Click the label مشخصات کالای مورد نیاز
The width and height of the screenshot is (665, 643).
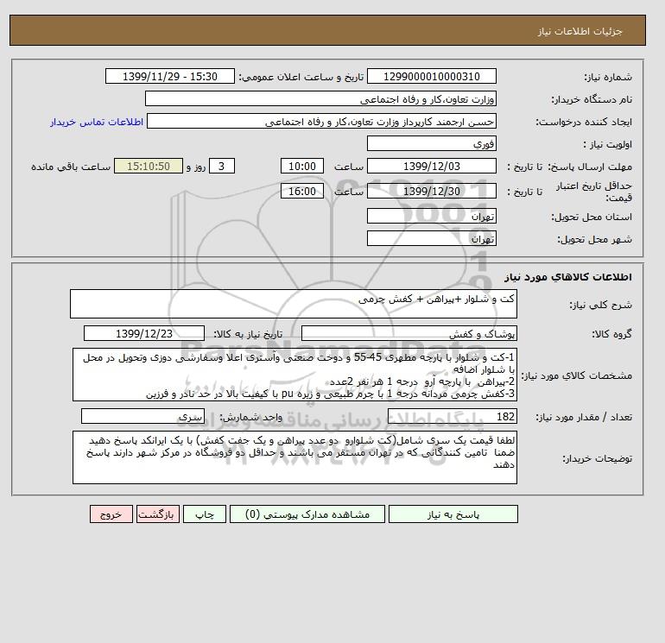[x=576, y=375]
